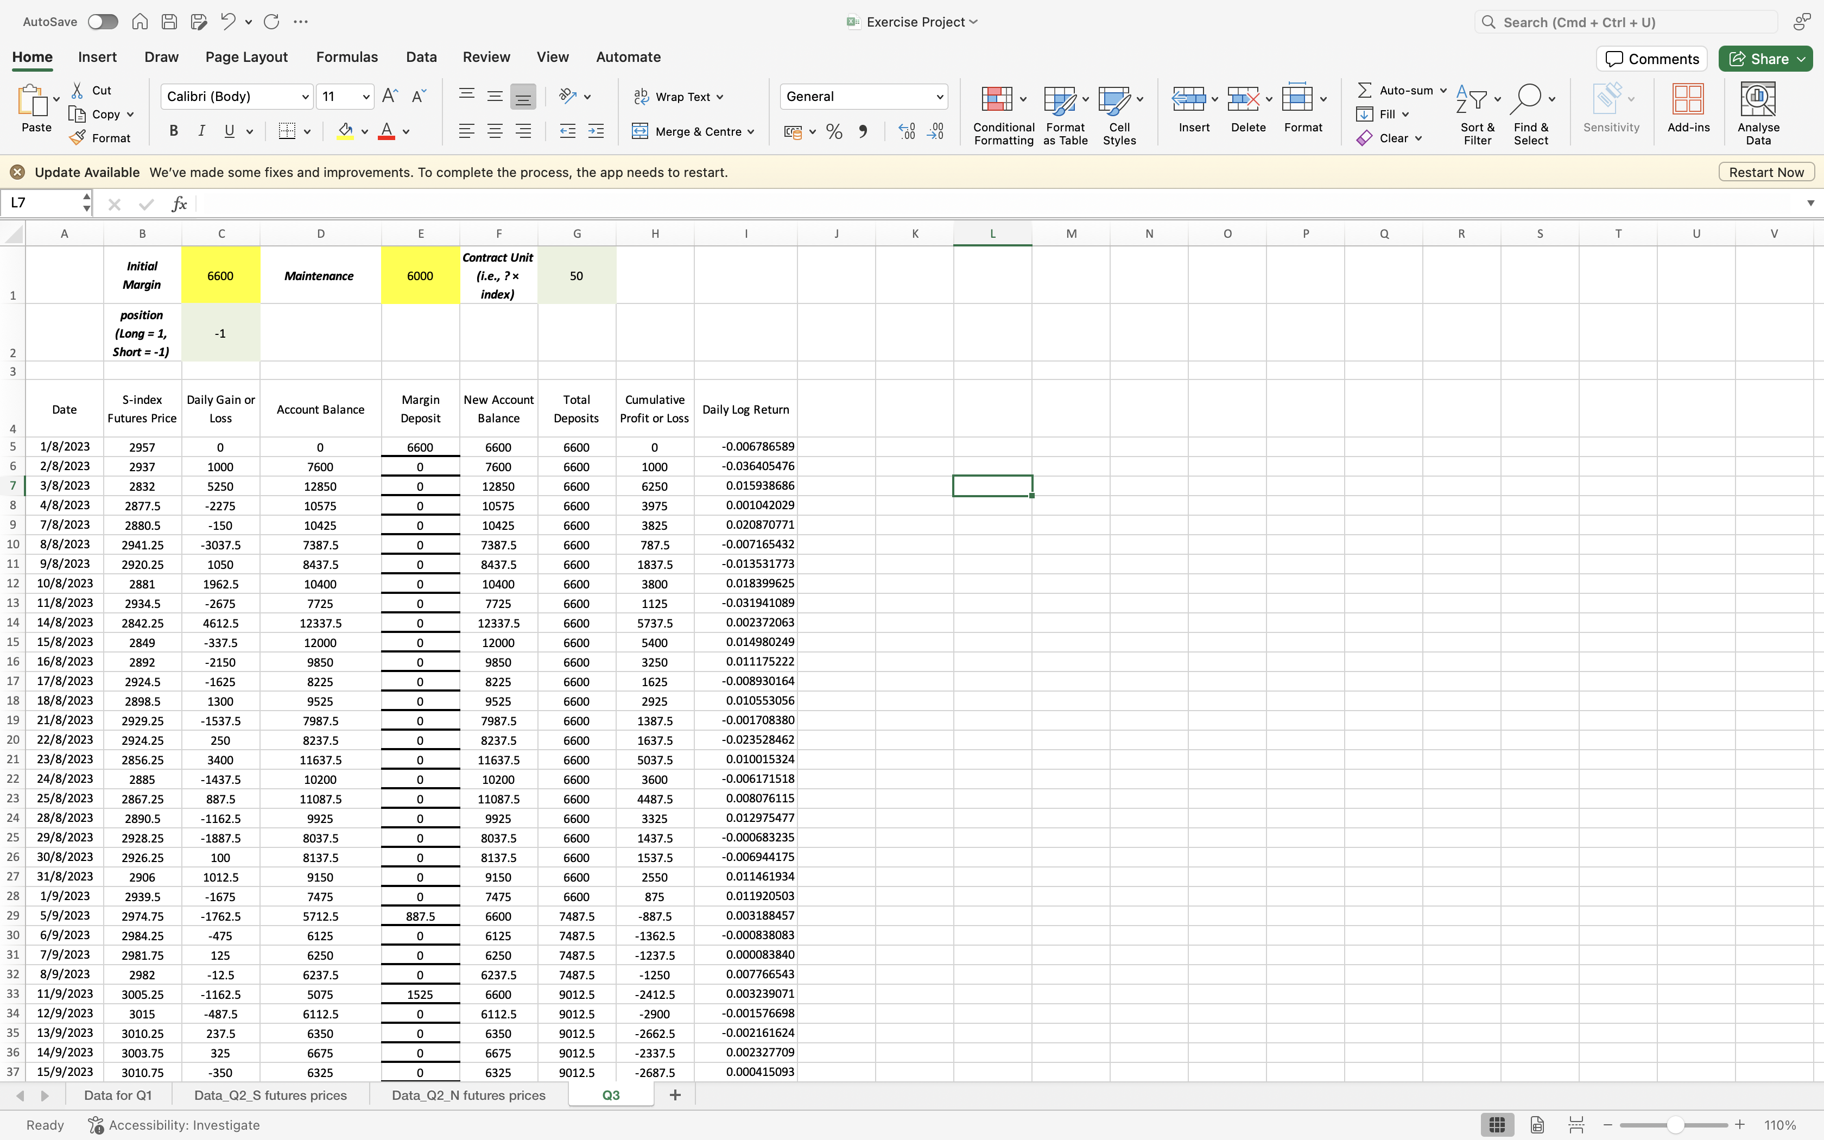1824x1140 pixels.
Task: Toggle Bold formatting
Action: tap(173, 131)
